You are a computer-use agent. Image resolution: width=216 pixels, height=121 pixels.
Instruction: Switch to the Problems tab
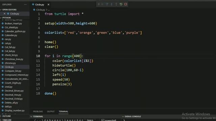[38, 112]
